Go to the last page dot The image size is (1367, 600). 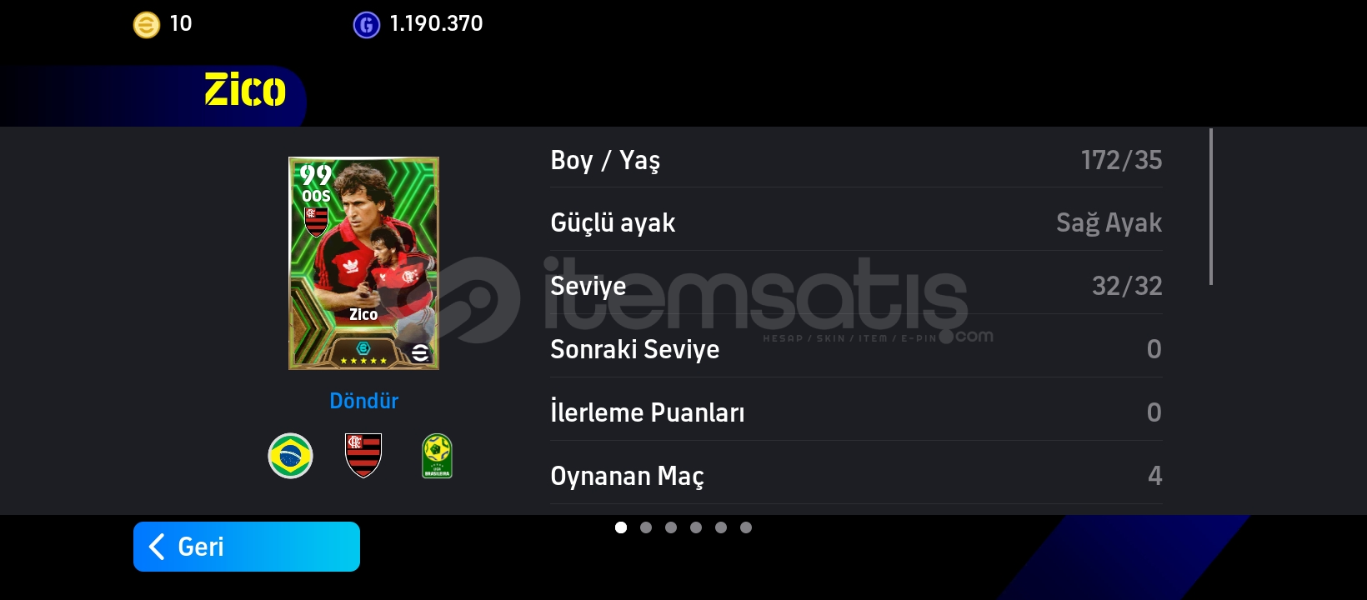pos(746,527)
